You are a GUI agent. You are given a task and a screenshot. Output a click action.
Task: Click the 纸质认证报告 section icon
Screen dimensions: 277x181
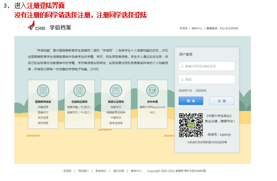pyautogui.click(x=116, y=90)
